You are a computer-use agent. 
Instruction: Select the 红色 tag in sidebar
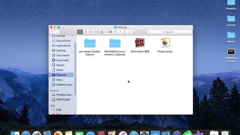pyautogui.click(x=61, y=110)
